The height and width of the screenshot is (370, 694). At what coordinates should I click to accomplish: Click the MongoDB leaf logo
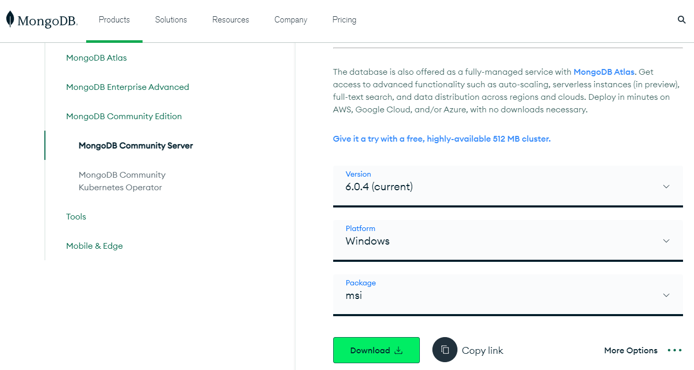tap(10, 19)
